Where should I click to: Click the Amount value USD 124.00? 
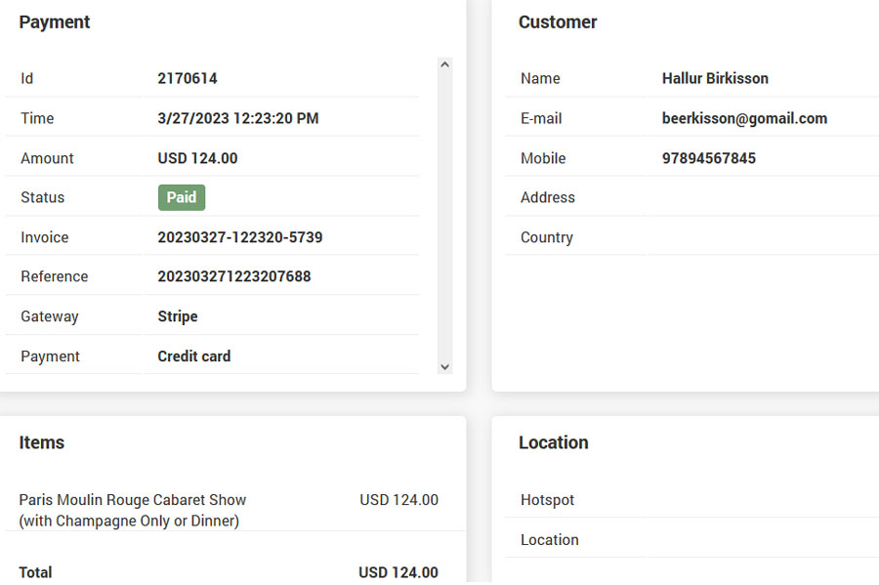pyautogui.click(x=197, y=158)
